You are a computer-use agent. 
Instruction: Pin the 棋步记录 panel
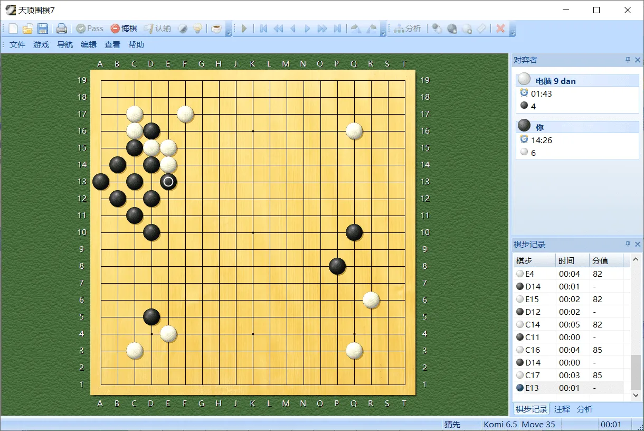tap(628, 245)
